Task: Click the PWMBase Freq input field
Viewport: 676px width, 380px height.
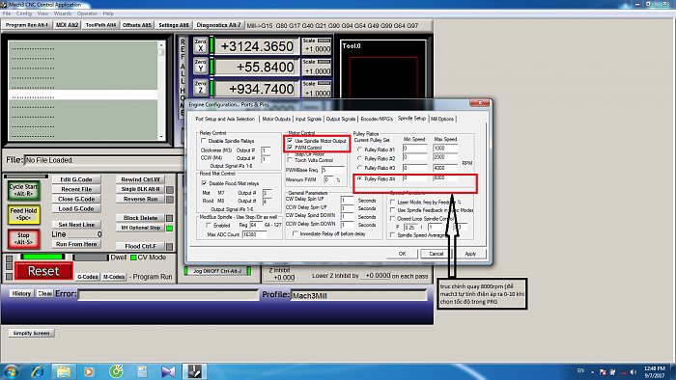Action: [333, 170]
